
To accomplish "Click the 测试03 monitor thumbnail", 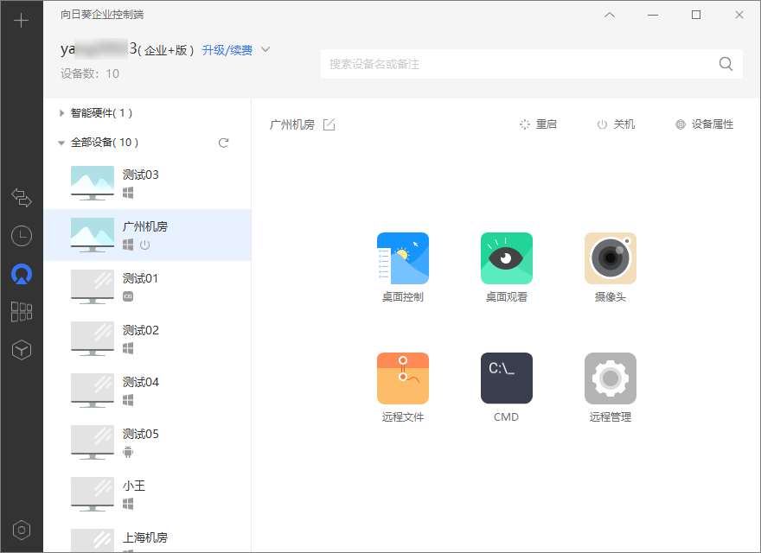I will point(93,183).
